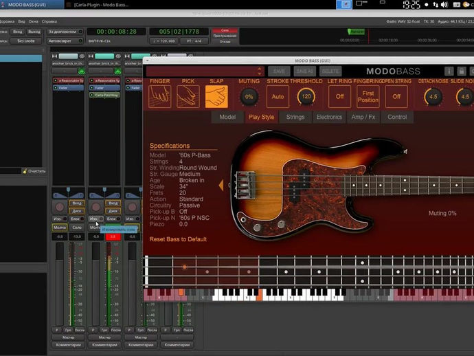Open the MODO BASS window menu arrow

point(147,60)
